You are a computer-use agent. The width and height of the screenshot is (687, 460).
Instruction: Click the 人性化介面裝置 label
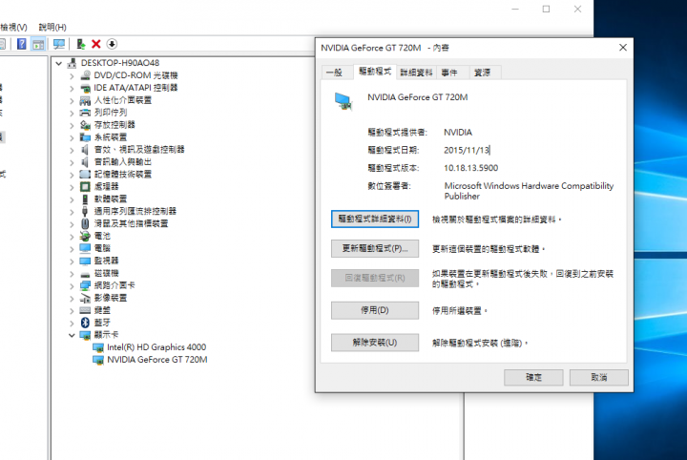pyautogui.click(x=123, y=100)
